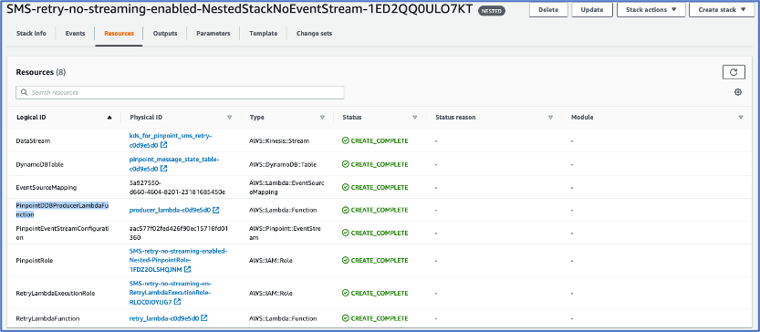Image resolution: width=760 pixels, height=332 pixels.
Task: Click the Delete button
Action: click(548, 10)
